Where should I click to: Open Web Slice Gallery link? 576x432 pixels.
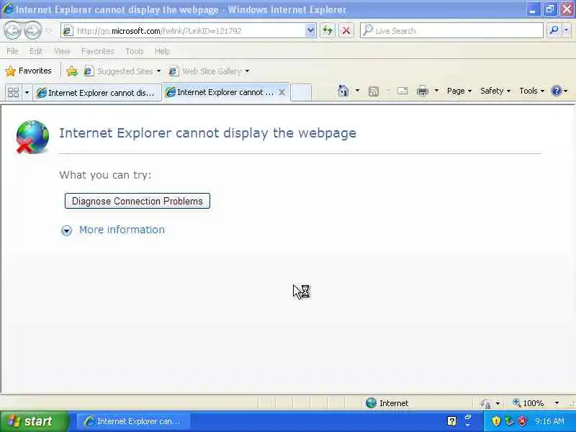click(205, 71)
